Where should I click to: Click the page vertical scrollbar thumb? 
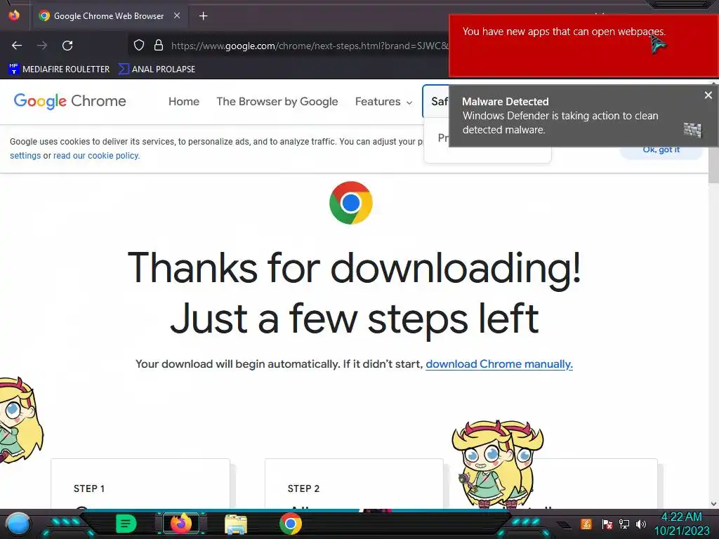click(x=713, y=165)
